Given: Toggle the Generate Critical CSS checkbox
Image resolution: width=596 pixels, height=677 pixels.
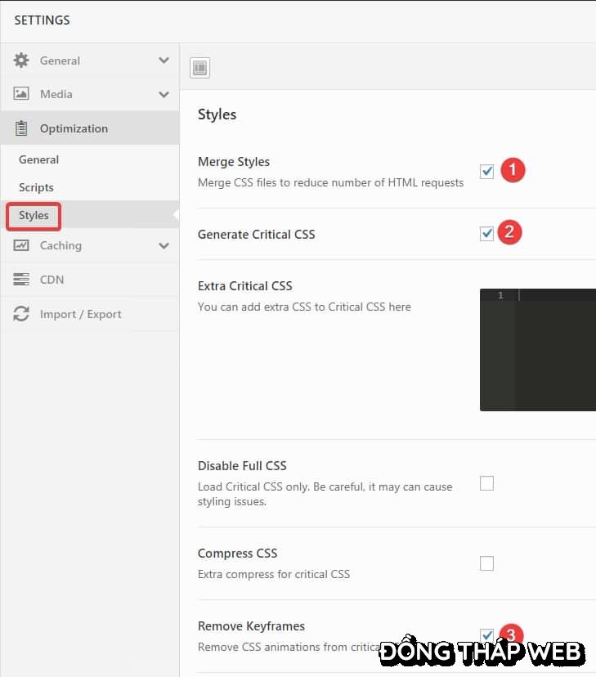Looking at the screenshot, I should [x=486, y=234].
